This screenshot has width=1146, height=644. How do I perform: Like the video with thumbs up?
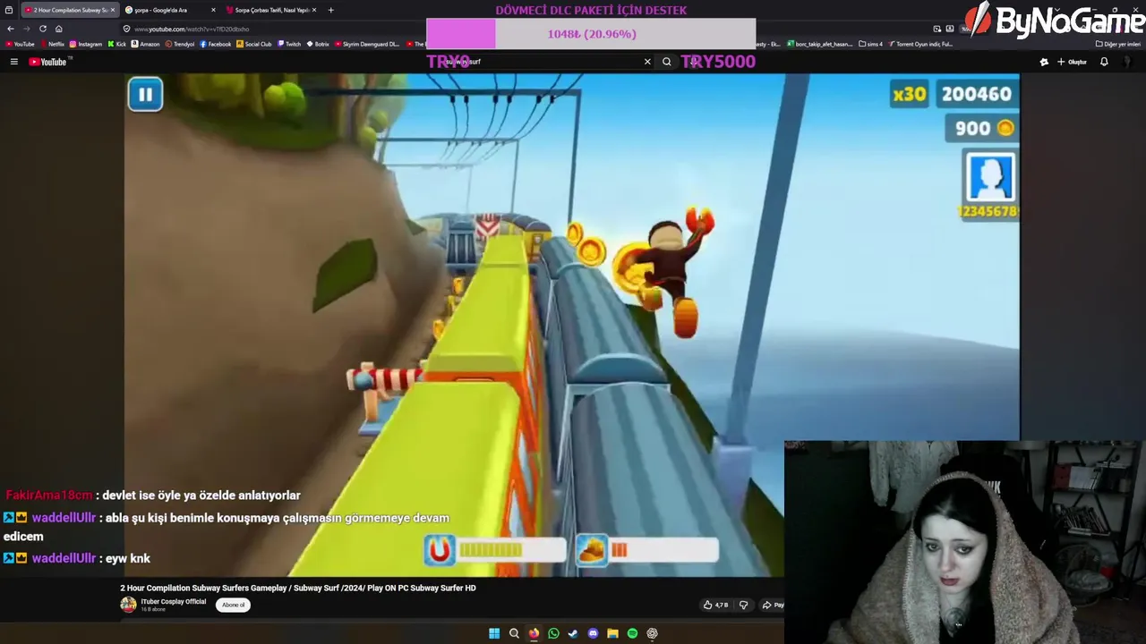click(x=715, y=605)
